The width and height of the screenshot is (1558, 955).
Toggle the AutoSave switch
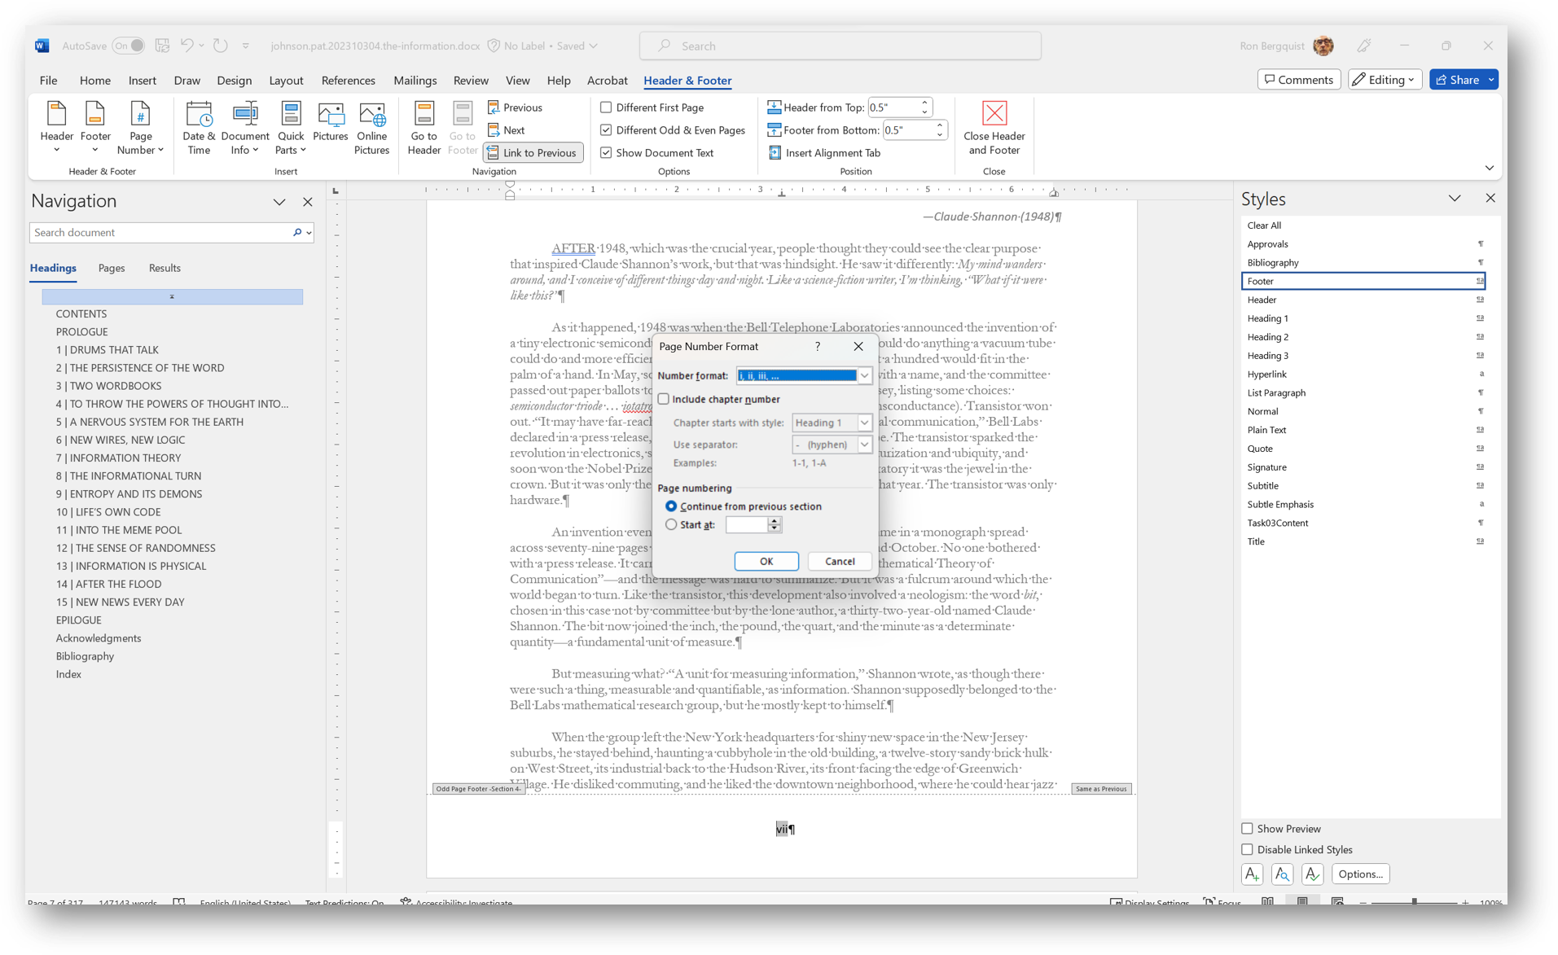tap(128, 46)
